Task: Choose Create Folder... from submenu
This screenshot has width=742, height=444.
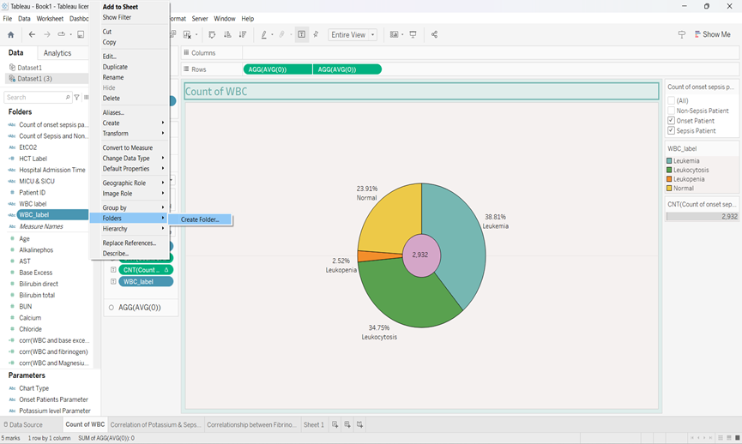Action: (200, 219)
